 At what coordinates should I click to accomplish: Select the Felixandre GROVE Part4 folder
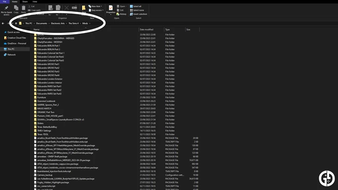pos(48,75)
